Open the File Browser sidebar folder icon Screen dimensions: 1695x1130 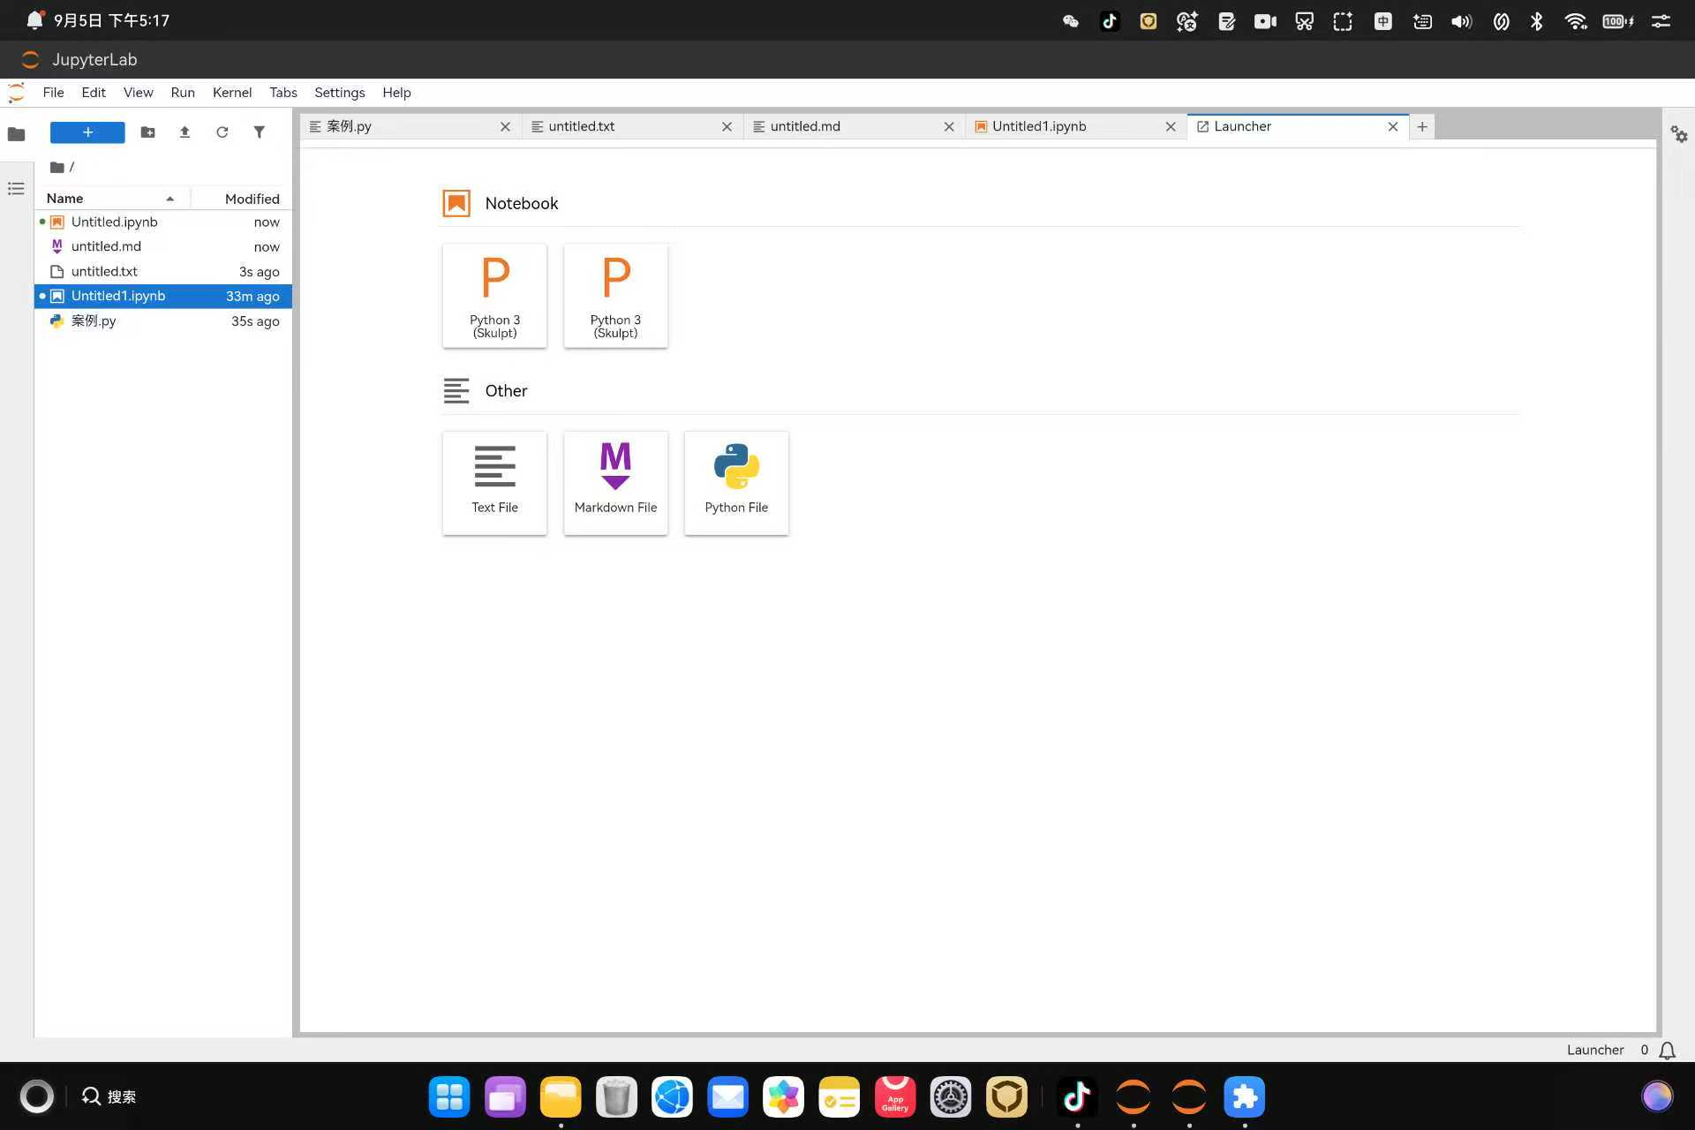(x=16, y=134)
